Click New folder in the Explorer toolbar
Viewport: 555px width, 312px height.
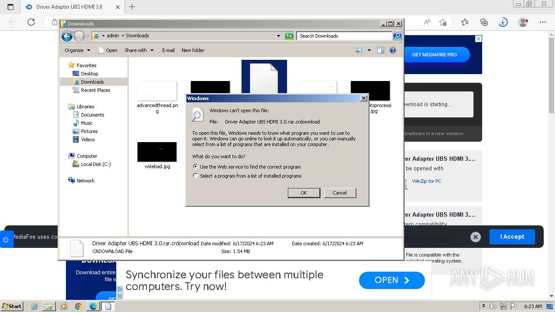pos(193,50)
